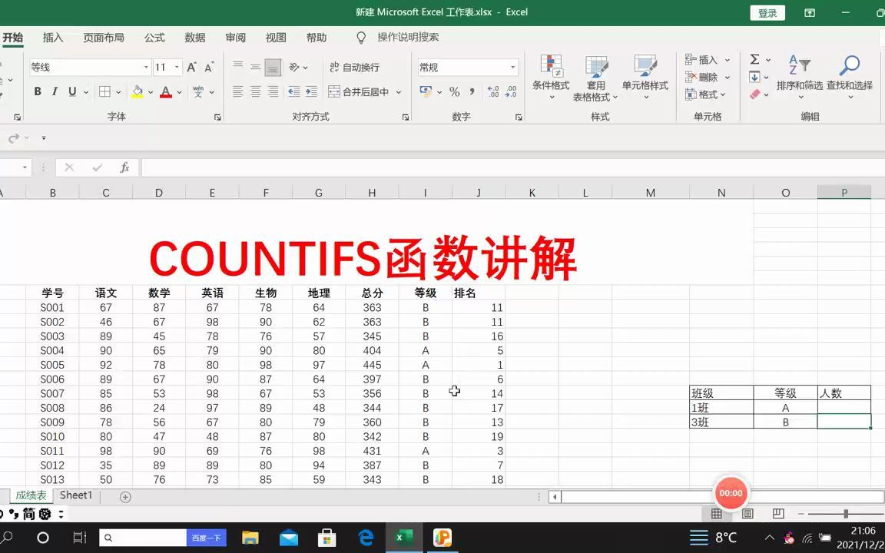Expand the fill color dropdown arrow
This screenshot has width=885, height=553.
[x=151, y=93]
